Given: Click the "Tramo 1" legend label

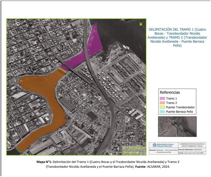Looking at the screenshot, I should (x=172, y=98).
